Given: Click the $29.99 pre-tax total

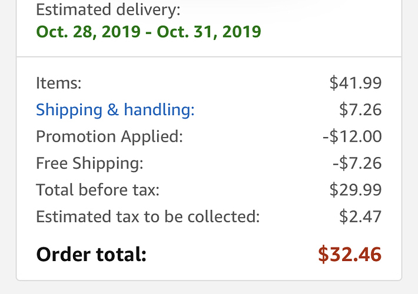Looking at the screenshot, I should 356,190.
